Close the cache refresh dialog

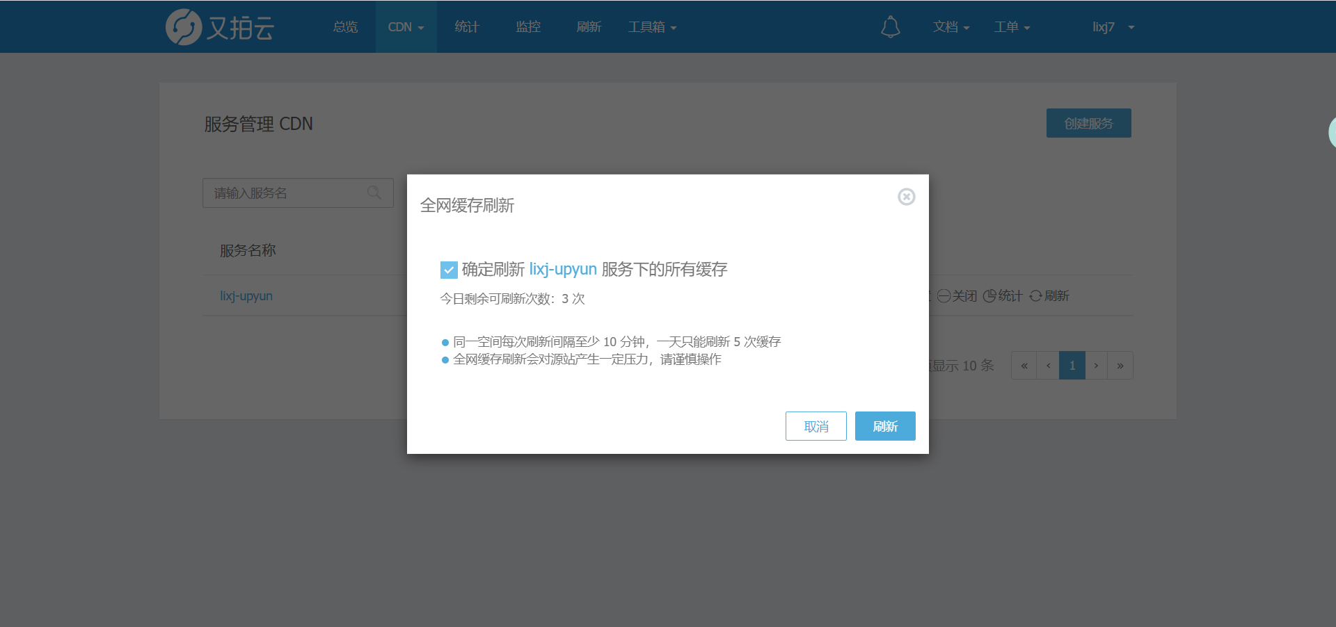pos(906,197)
